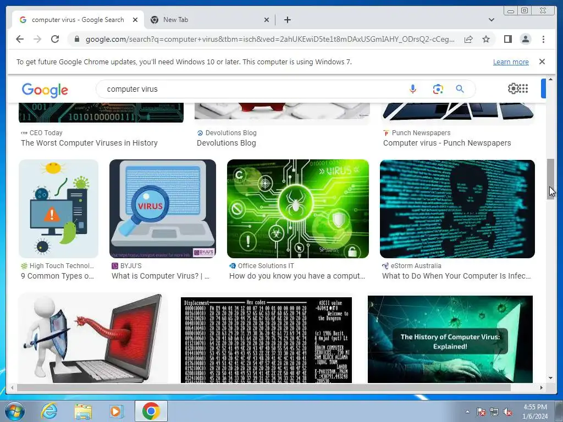563x422 pixels.
Task: Search by voice microphone icon
Action: click(x=413, y=89)
